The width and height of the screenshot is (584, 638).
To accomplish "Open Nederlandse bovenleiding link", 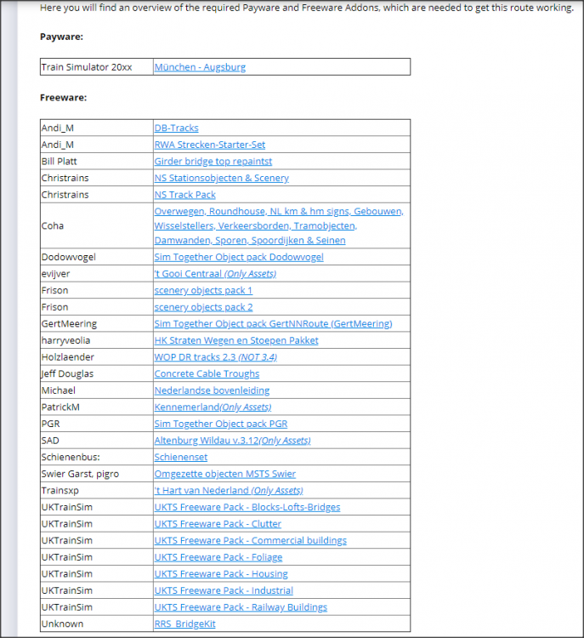I will (x=212, y=390).
